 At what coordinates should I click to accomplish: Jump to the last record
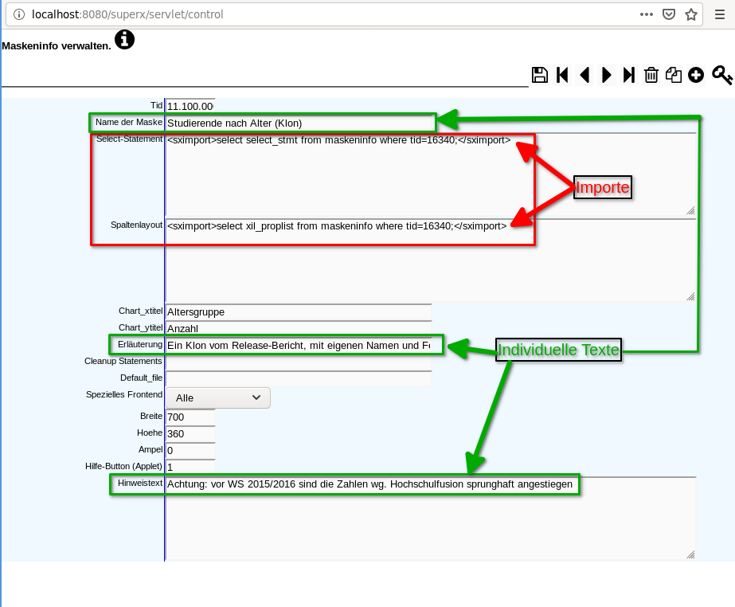(x=628, y=75)
